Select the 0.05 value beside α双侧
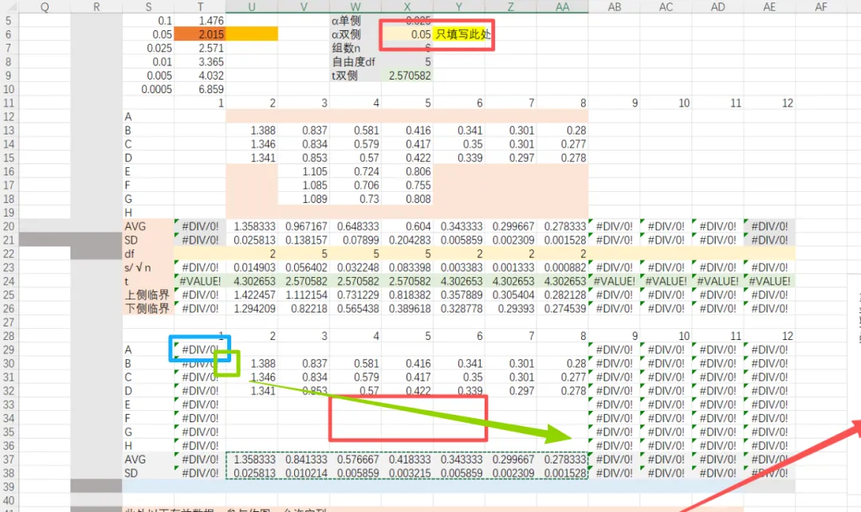 coord(407,34)
